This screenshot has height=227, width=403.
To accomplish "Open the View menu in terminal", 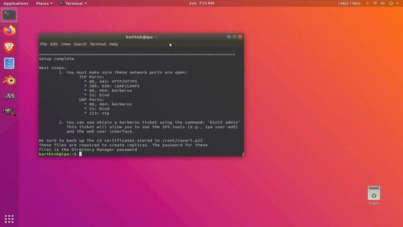I will coord(65,44).
